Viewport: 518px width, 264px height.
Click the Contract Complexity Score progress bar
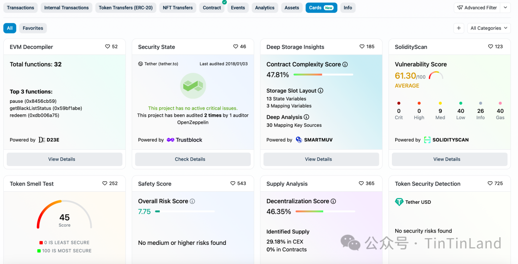(x=323, y=75)
